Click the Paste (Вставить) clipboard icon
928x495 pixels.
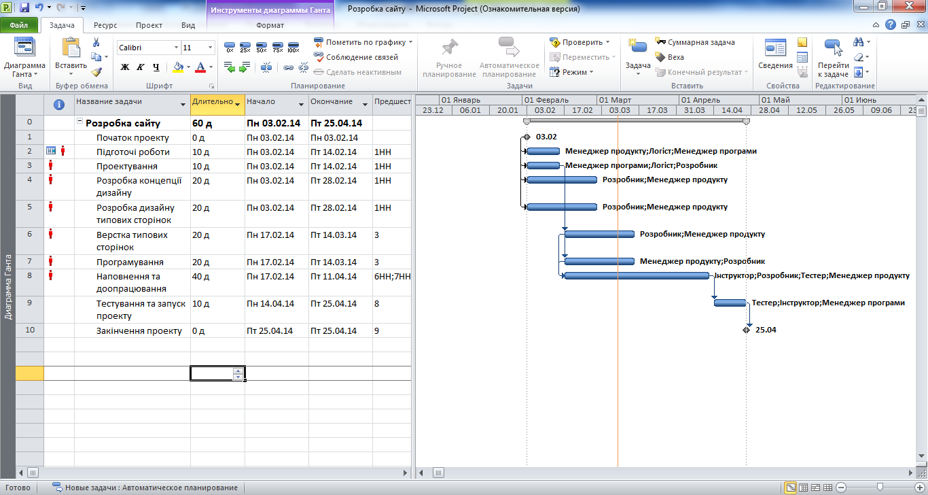(x=71, y=47)
